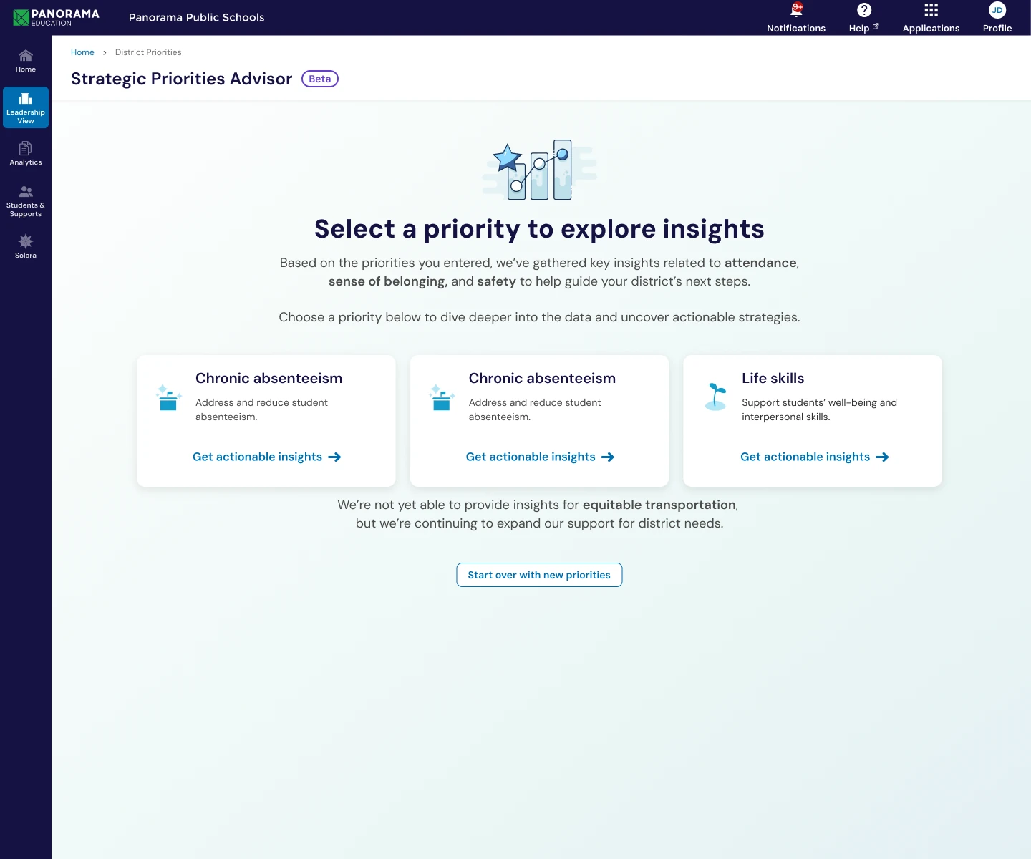Select Leadership View in sidebar
This screenshot has height=859, width=1031.
(x=26, y=107)
